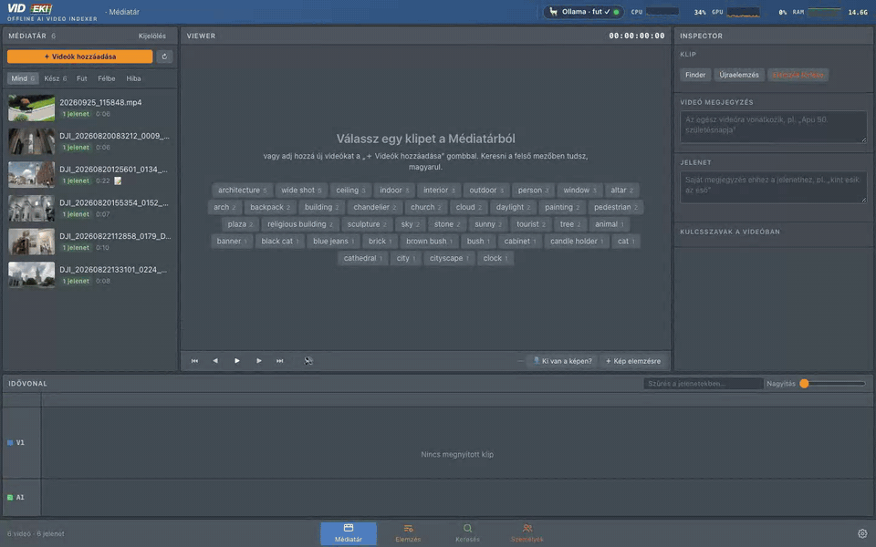
Task: Click the Videók hozzáadása button
Action: pos(80,57)
